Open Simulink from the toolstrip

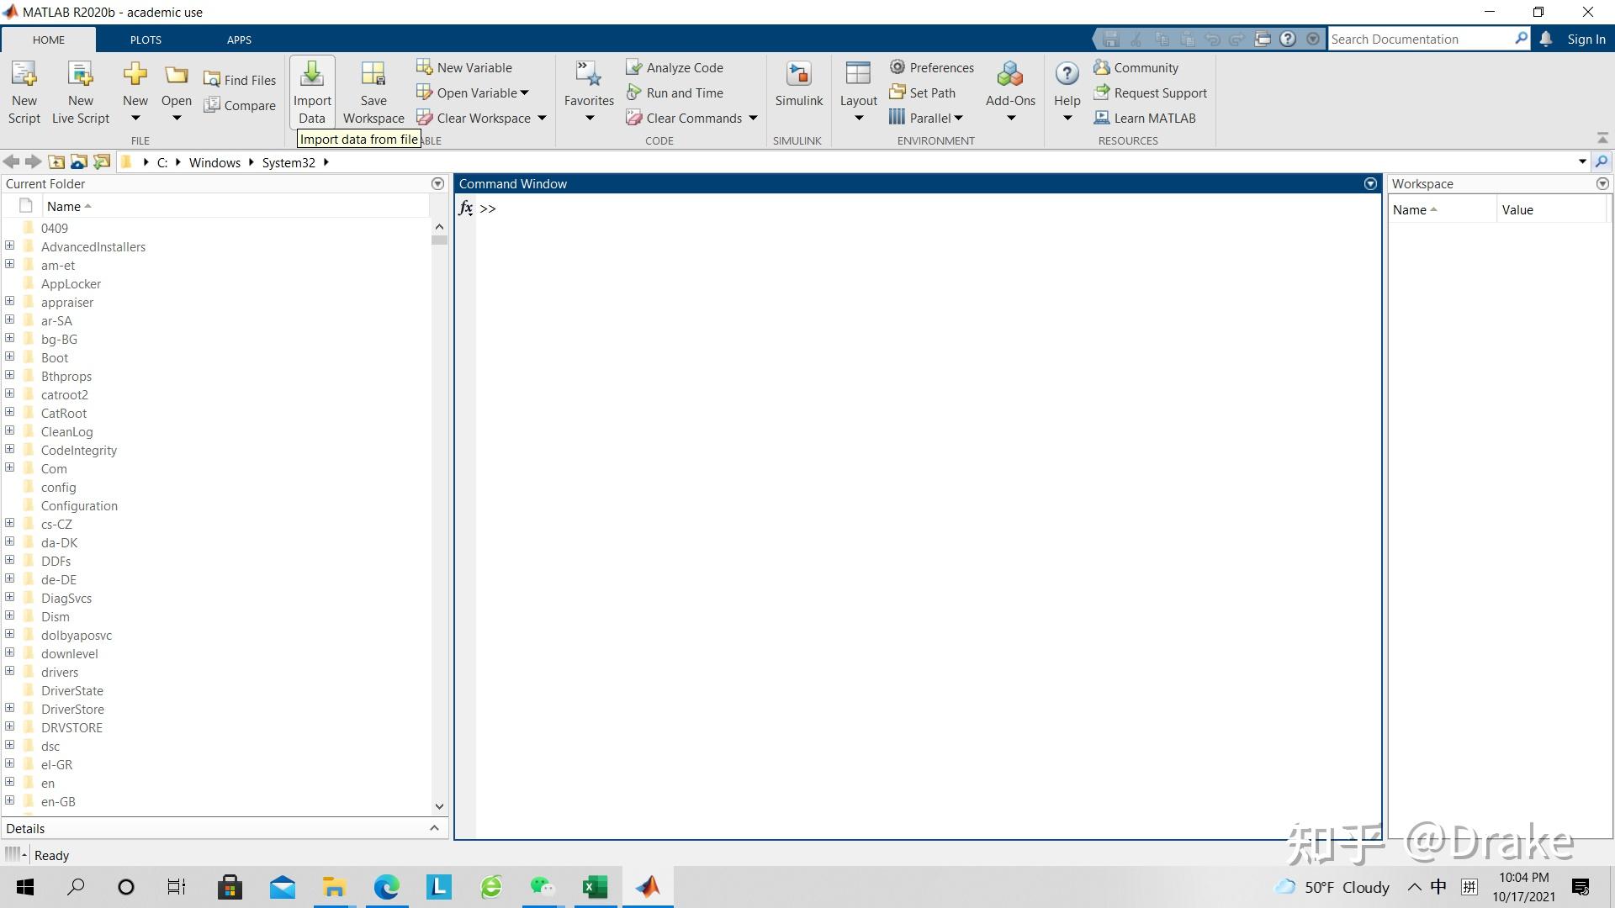point(798,76)
